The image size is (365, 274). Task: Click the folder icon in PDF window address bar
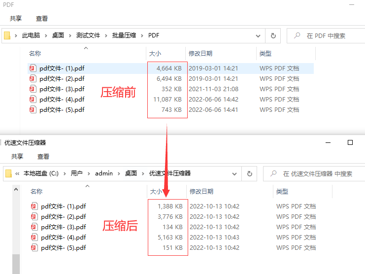[x=7, y=35]
